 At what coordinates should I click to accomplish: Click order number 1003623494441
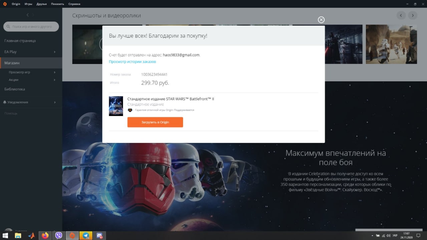pyautogui.click(x=154, y=74)
